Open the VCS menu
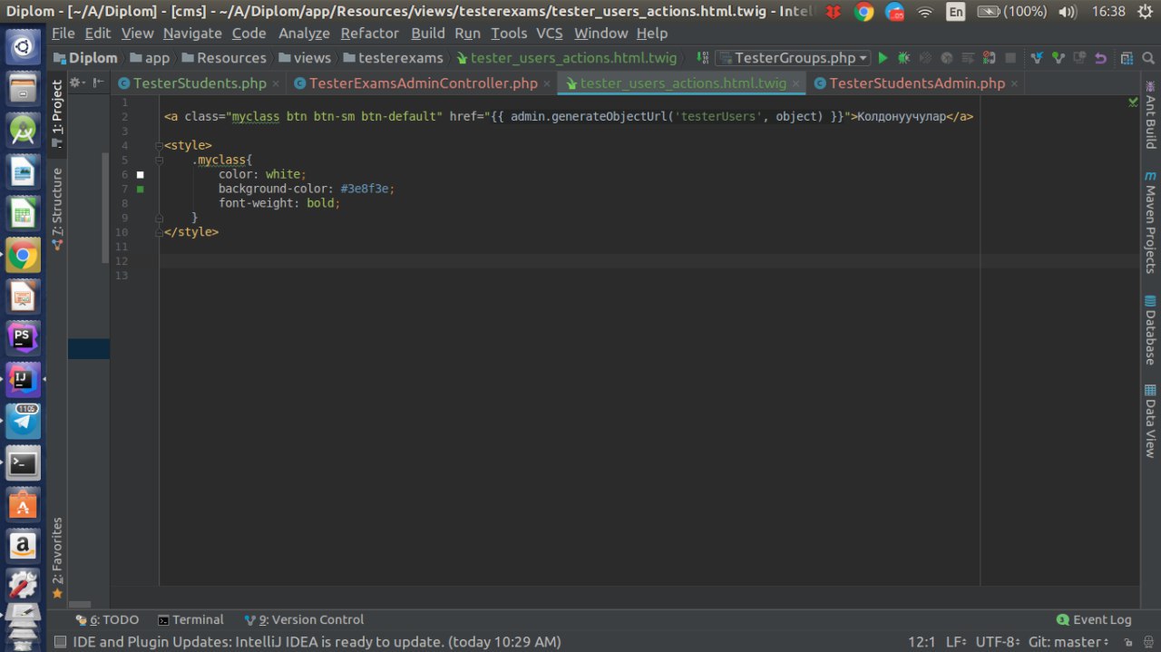 pyautogui.click(x=549, y=33)
